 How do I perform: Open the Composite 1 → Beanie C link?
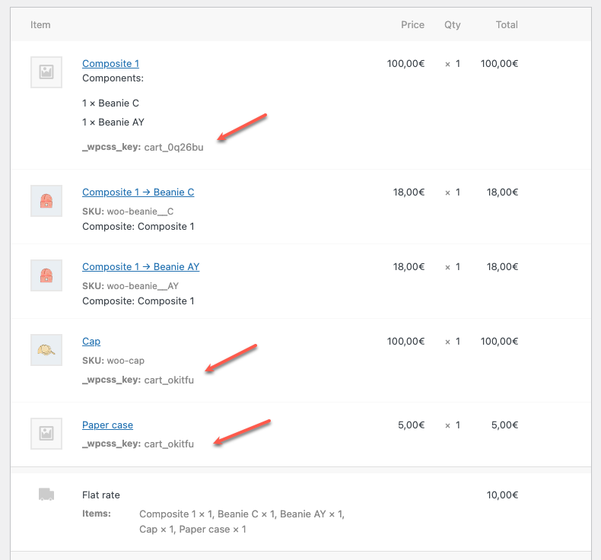coord(138,192)
